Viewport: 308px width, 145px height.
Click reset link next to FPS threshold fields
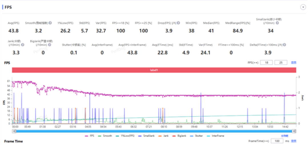tap(293, 63)
